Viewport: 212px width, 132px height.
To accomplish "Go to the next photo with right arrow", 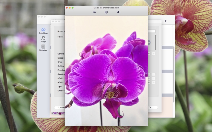I will (118, 12).
